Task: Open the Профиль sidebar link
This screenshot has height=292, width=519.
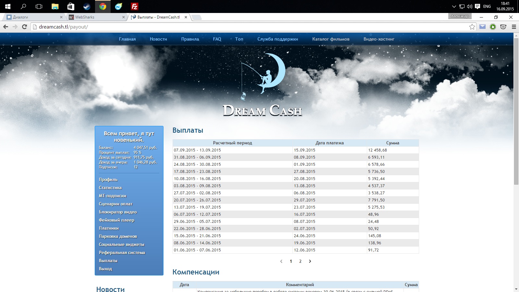Action: click(x=108, y=179)
